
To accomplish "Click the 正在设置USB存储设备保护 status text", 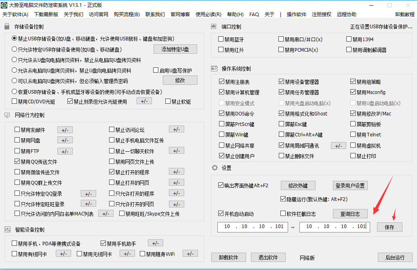I will [x=381, y=27].
